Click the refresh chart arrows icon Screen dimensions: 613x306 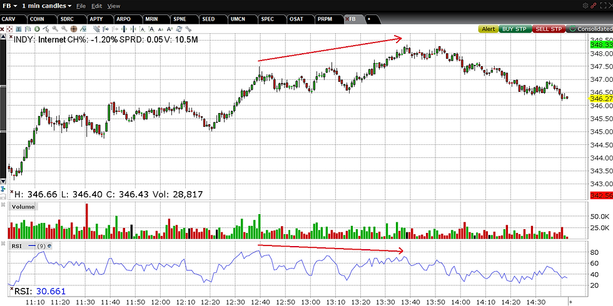(x=179, y=29)
